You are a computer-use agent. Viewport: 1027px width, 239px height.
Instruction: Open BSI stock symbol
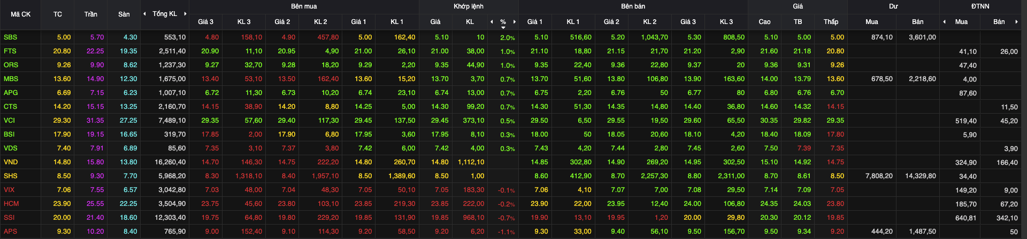[x=9, y=134]
